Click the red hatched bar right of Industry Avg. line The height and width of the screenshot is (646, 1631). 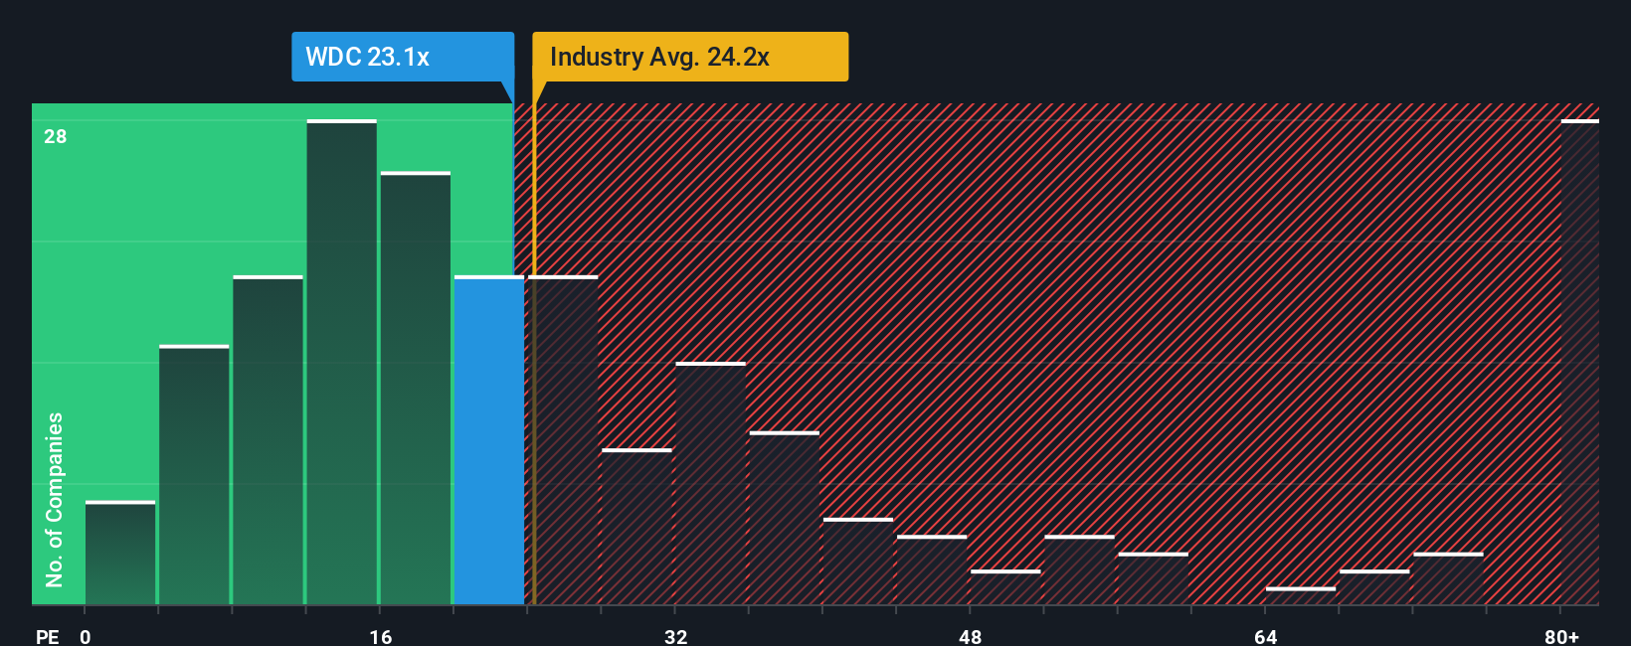[564, 440]
